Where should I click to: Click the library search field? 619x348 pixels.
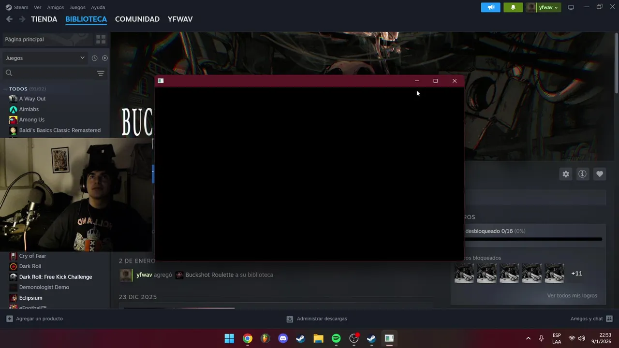point(48,73)
